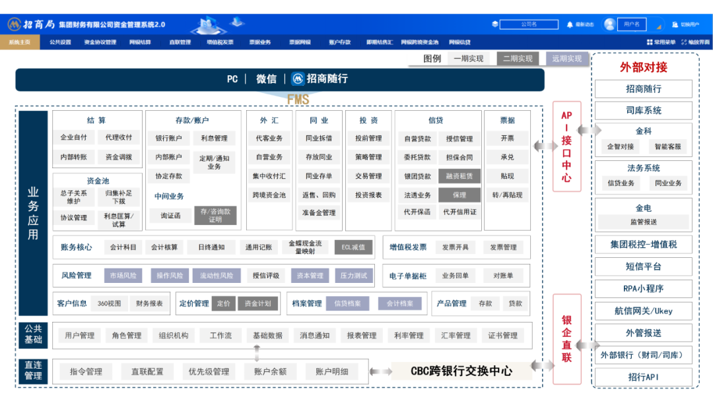Click the 常用菜单 grid icon

[x=650, y=42]
